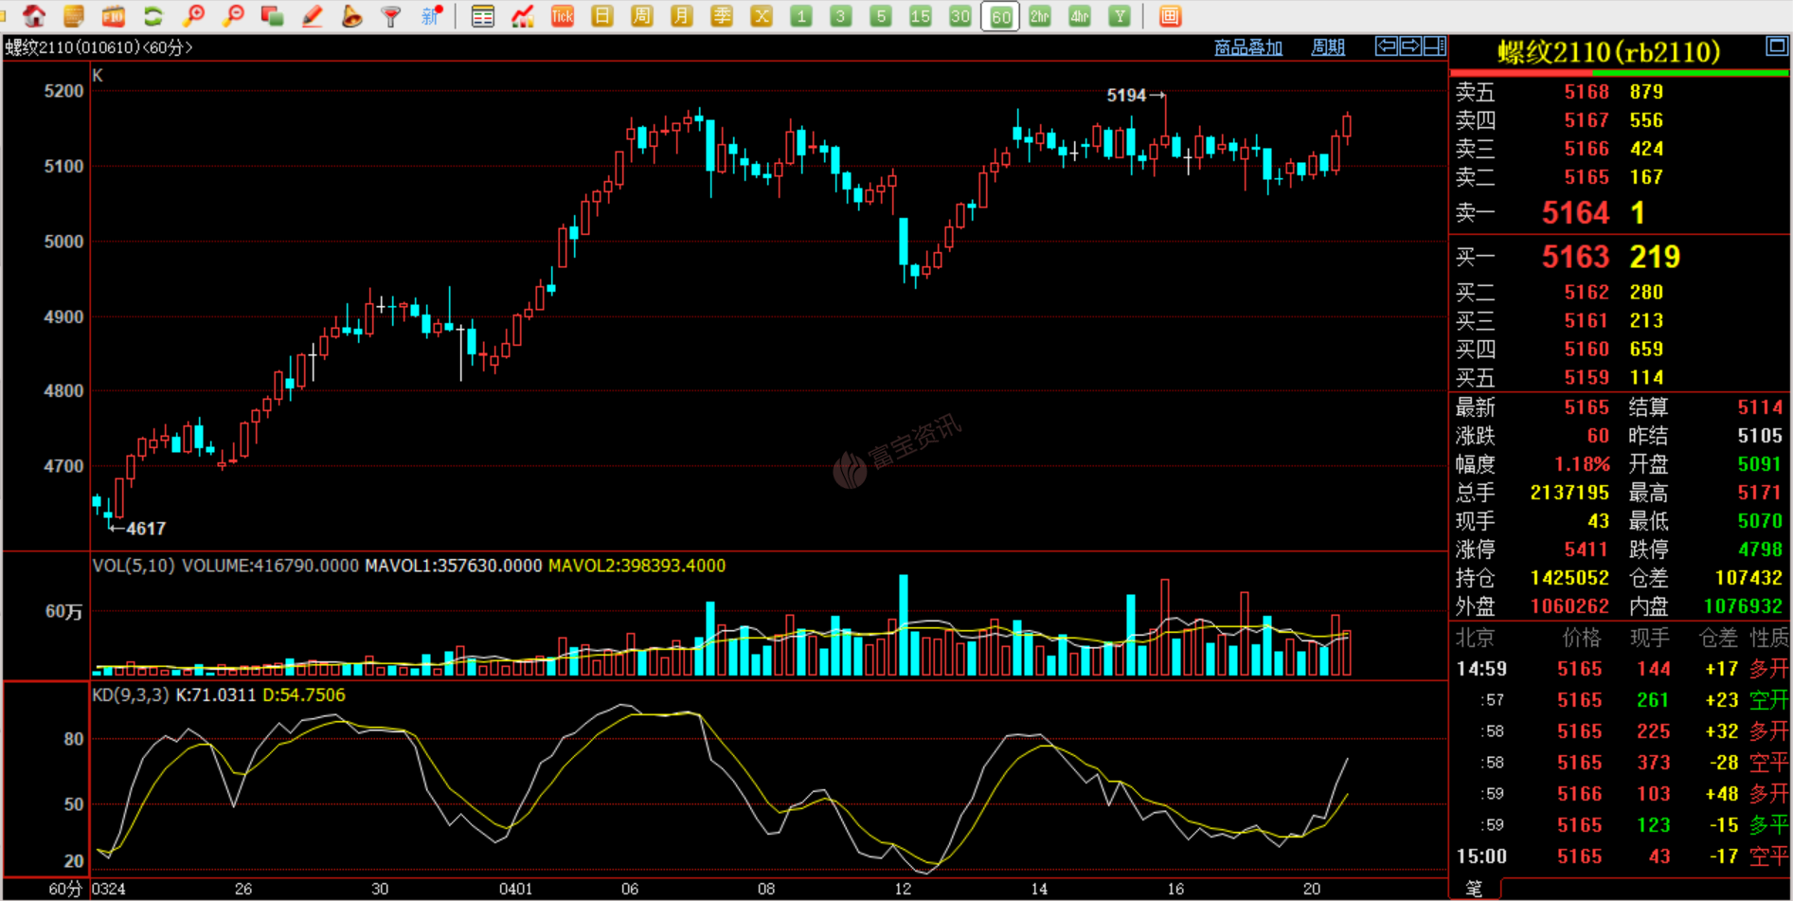
Task: Select the 3-minute period button
Action: (x=841, y=16)
